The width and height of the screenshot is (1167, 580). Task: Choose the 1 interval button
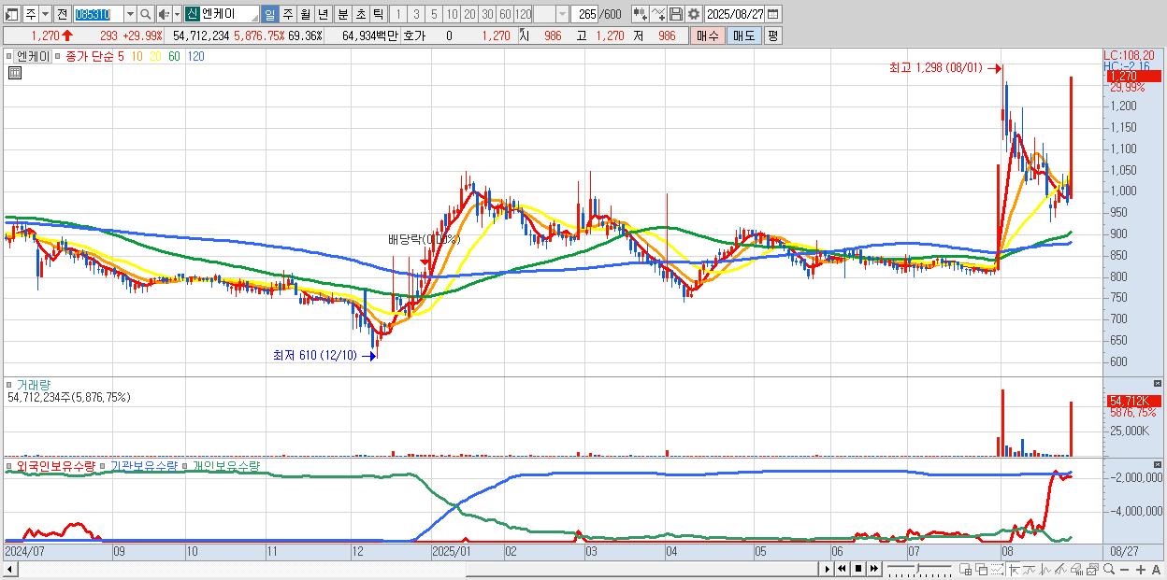tap(398, 14)
